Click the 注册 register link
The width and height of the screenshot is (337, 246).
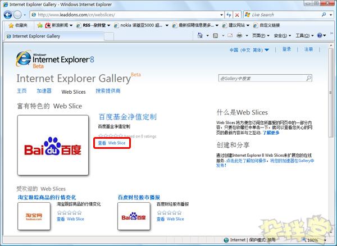pos(308,49)
